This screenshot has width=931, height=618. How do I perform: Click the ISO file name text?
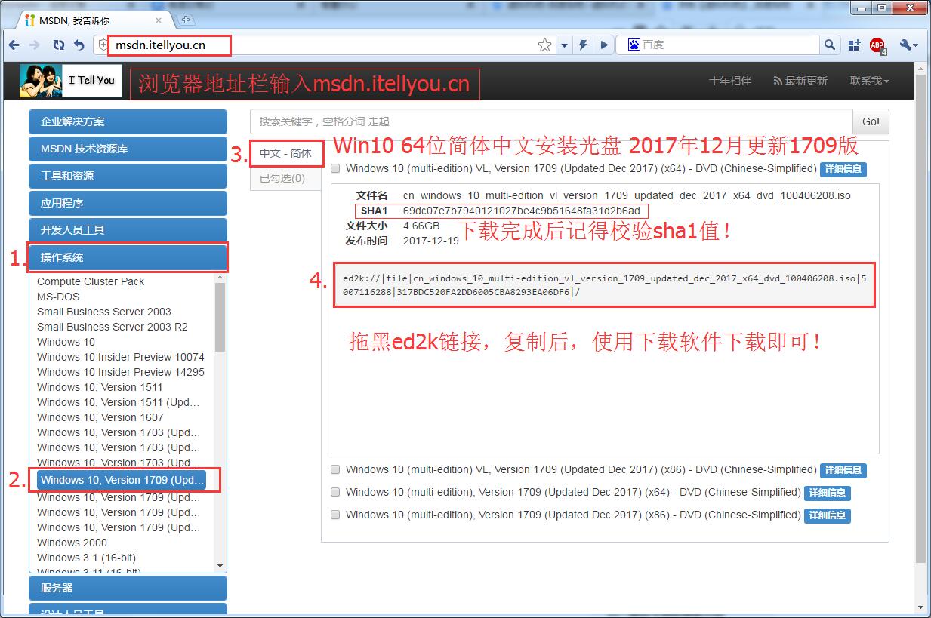[x=627, y=195]
